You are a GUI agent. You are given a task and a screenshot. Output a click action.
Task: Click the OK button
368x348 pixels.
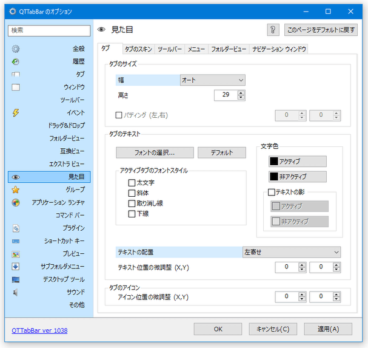tap(218, 329)
